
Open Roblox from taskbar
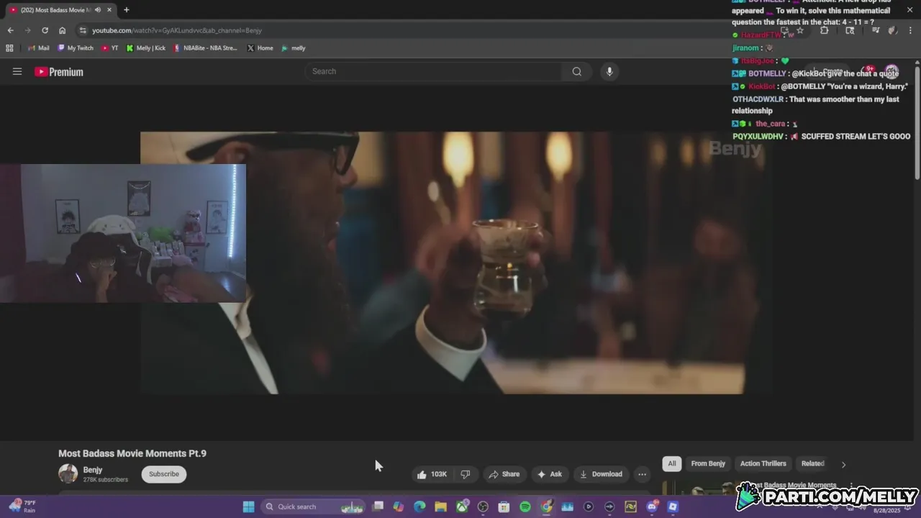tap(673, 506)
